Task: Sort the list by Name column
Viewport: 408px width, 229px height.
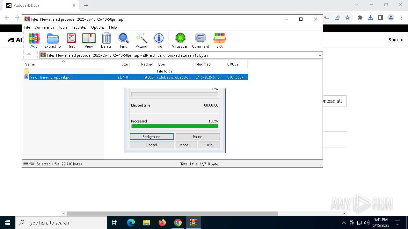Action: [x=63, y=64]
